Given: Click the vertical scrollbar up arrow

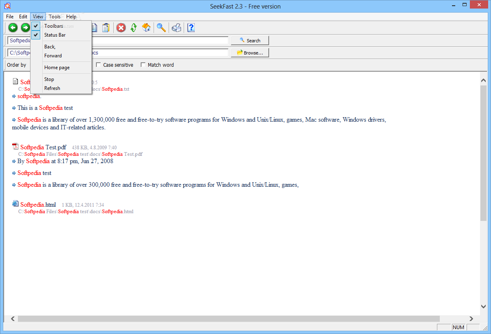Looking at the screenshot, I should (483, 81).
